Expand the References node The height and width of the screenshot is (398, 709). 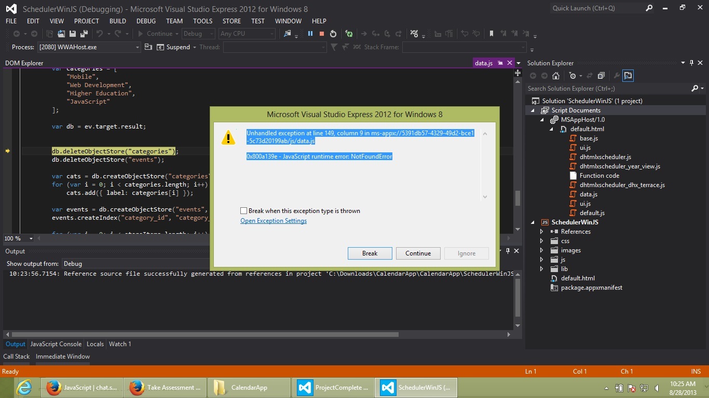(x=542, y=232)
